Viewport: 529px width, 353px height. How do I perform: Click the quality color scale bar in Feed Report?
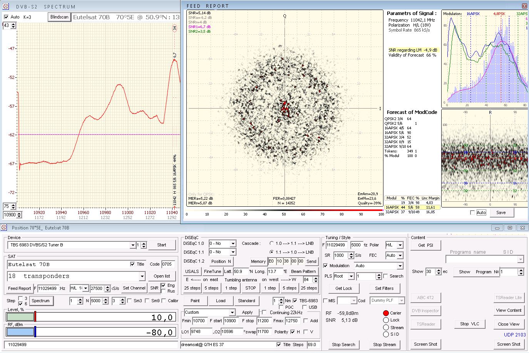pyautogui.click(x=284, y=210)
